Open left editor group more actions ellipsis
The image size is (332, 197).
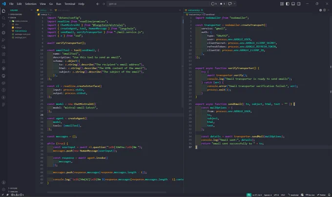[180, 10]
